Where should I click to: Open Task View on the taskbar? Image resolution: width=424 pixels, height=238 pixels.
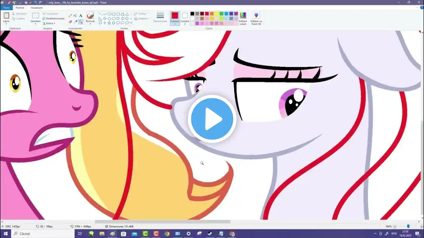[x=79, y=234]
